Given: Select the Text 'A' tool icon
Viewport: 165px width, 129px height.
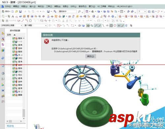Looking at the screenshot, I should (13, 16).
